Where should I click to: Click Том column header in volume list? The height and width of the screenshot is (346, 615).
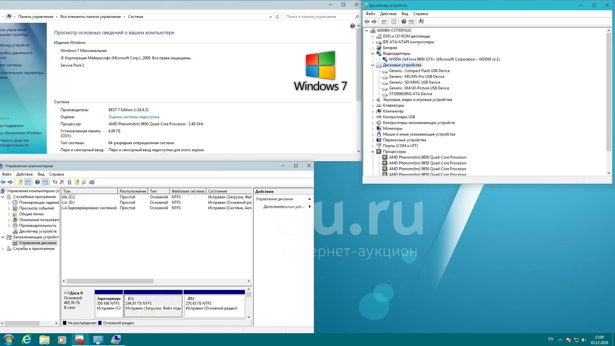tap(90, 191)
